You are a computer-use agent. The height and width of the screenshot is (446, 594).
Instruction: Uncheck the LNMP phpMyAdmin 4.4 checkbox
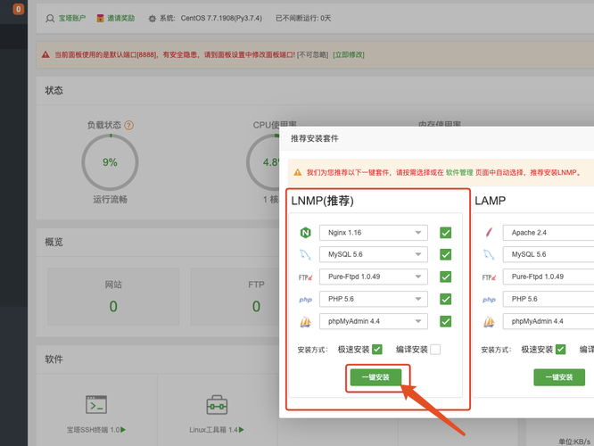446,322
